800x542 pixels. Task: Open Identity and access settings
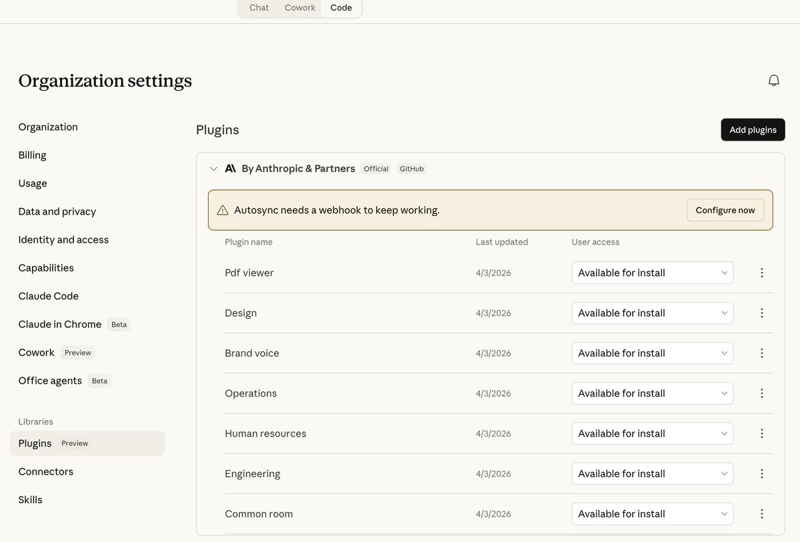tap(63, 239)
